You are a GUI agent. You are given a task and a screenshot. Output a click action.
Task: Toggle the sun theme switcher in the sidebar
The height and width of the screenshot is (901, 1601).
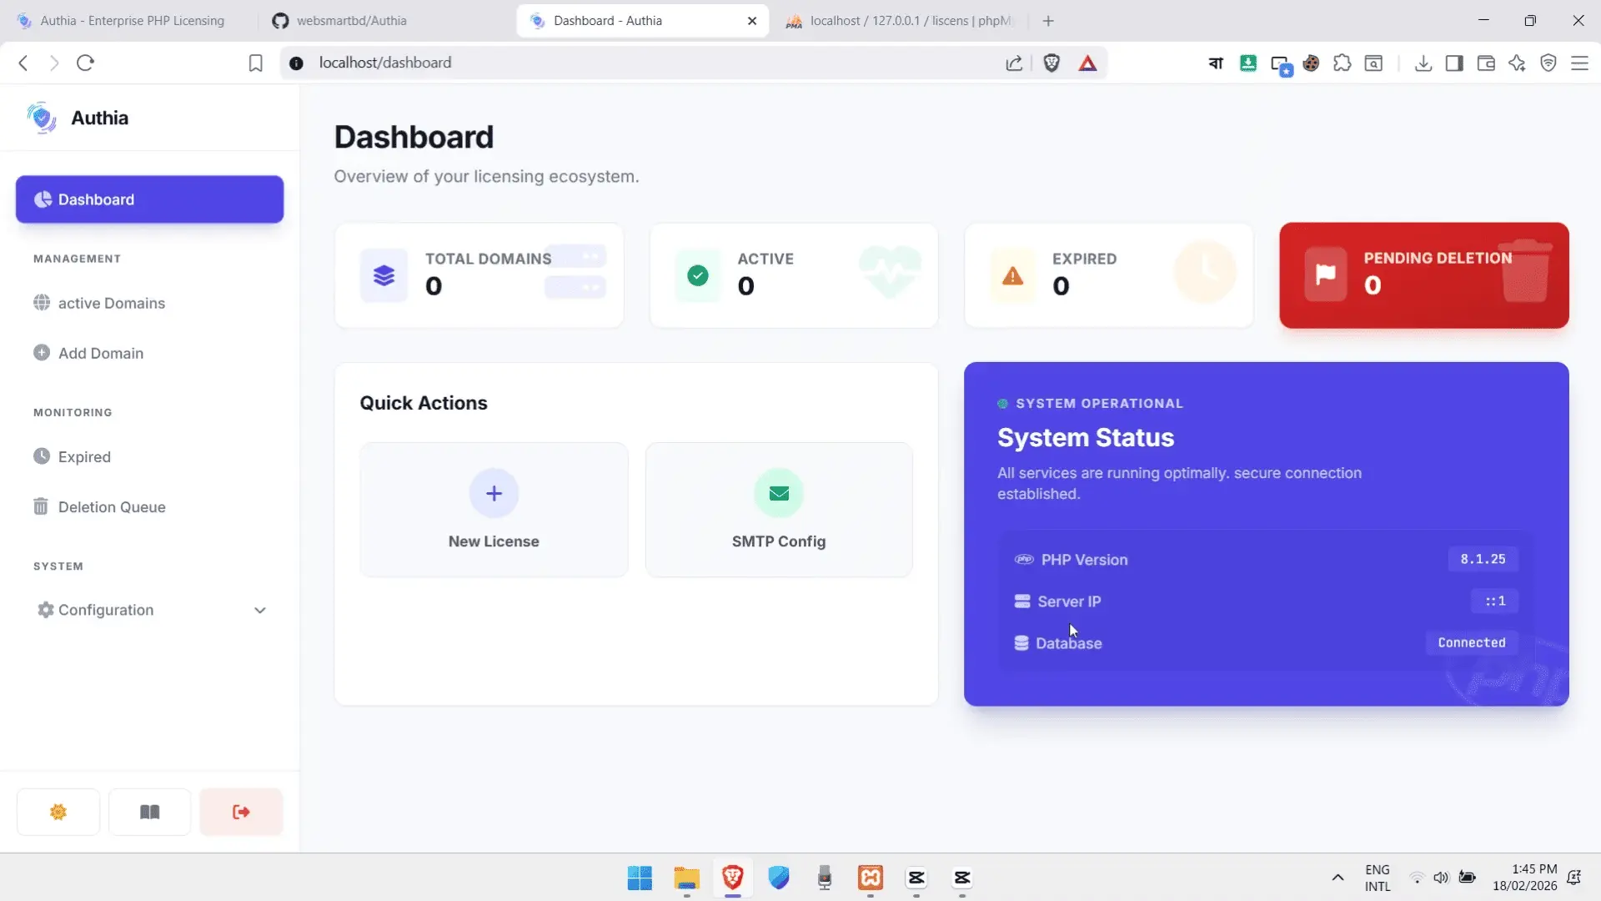58,811
